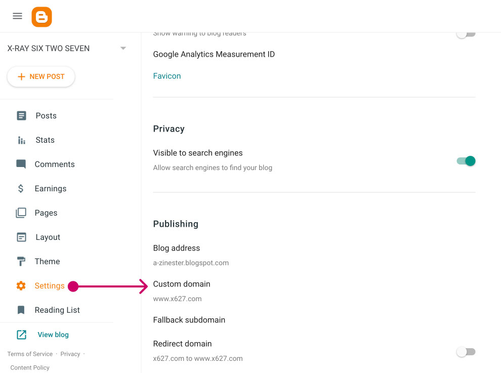Open the Settings menu item
Viewport: 501px width, 373px height.
[x=49, y=286]
